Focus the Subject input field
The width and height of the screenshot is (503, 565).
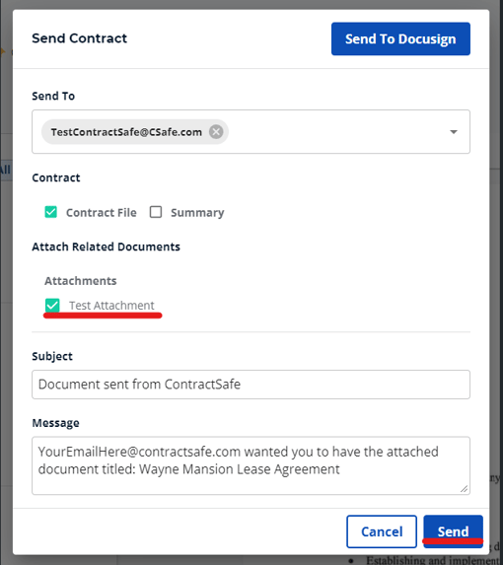tap(251, 385)
